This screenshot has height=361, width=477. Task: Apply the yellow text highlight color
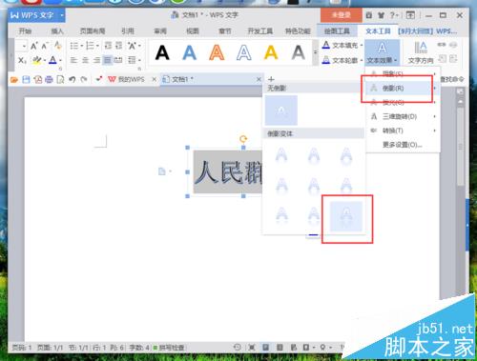click(x=37, y=60)
